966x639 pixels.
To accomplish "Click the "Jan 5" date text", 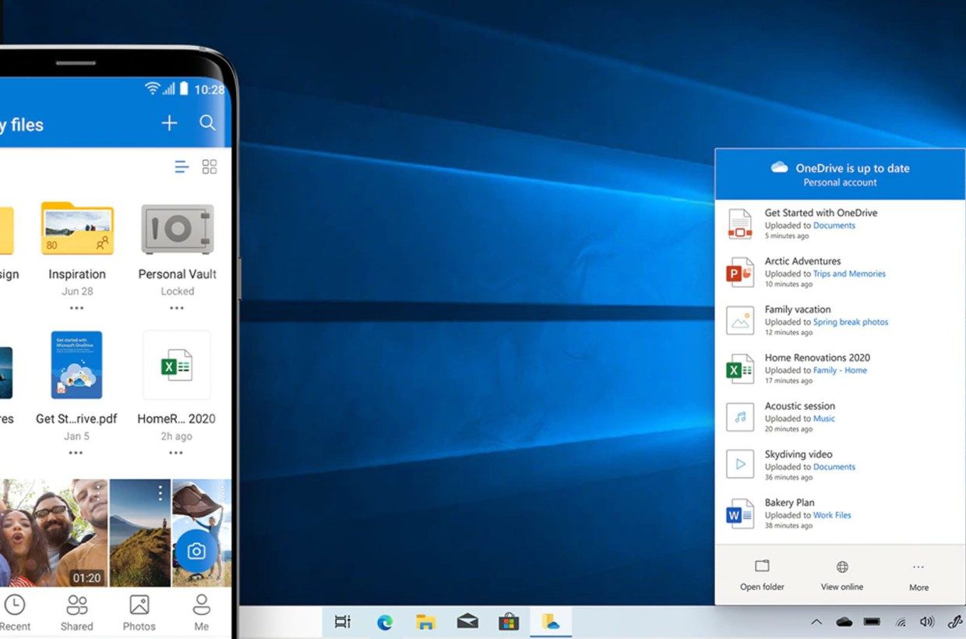I will tap(76, 436).
